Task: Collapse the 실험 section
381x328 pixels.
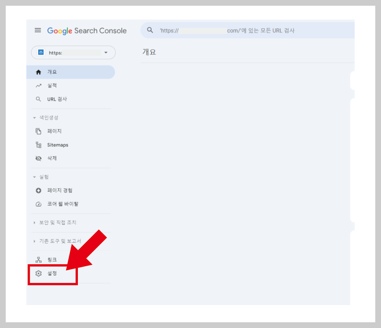Action: [34, 177]
